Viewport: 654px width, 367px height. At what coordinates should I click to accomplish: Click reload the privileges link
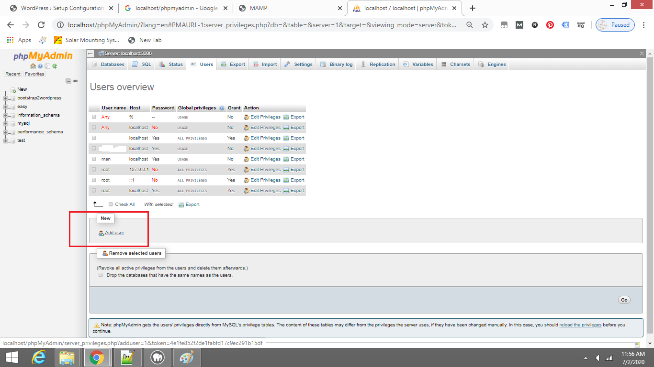click(580, 325)
